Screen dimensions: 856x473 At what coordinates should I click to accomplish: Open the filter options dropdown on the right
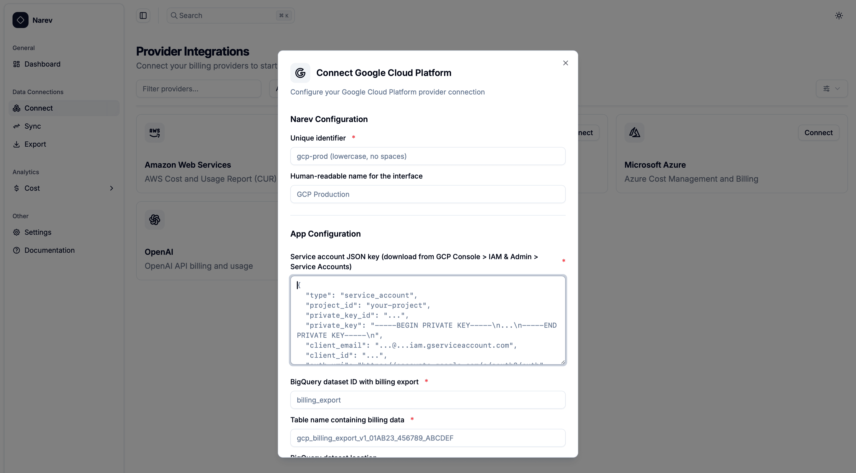tap(832, 88)
